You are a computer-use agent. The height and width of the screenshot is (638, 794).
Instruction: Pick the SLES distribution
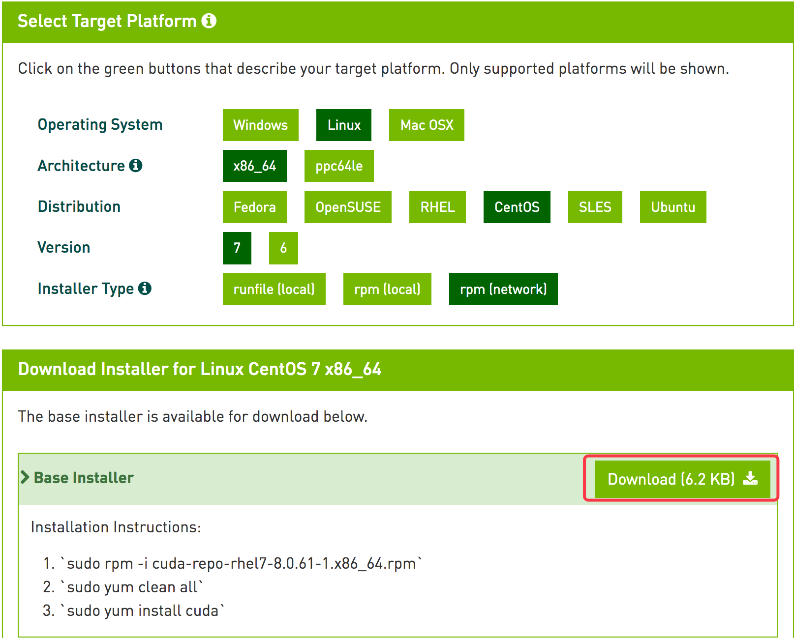[x=595, y=207]
